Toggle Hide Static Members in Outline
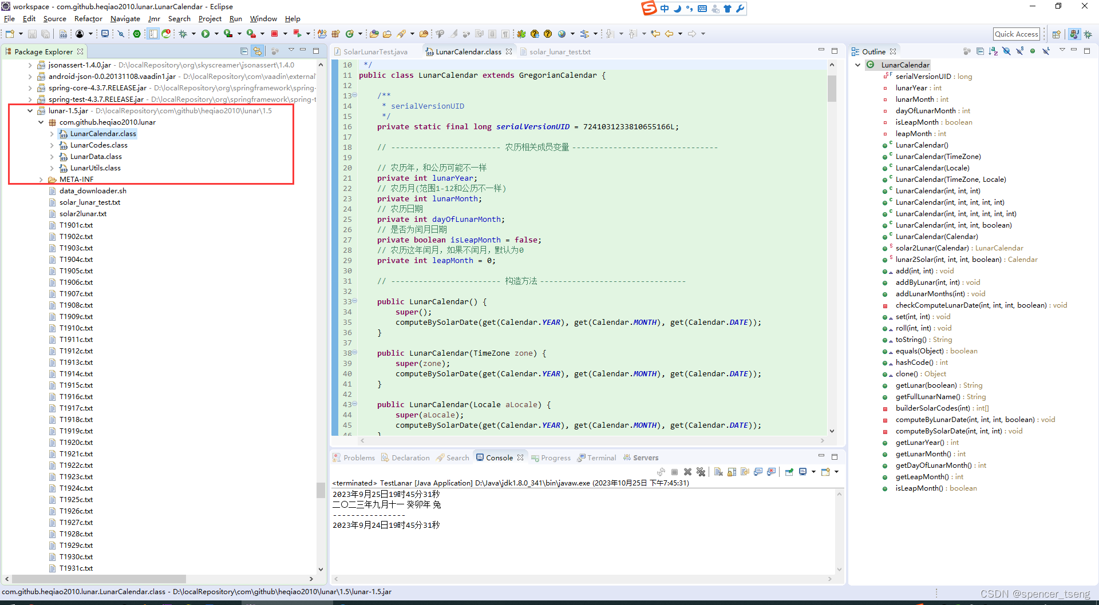 click(1019, 51)
